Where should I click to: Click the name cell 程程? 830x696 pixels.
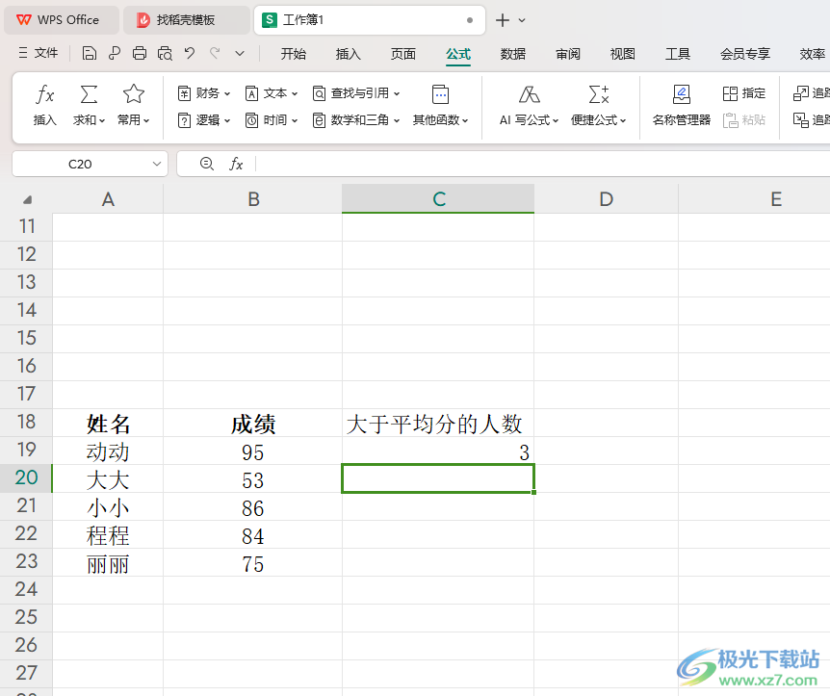108,534
